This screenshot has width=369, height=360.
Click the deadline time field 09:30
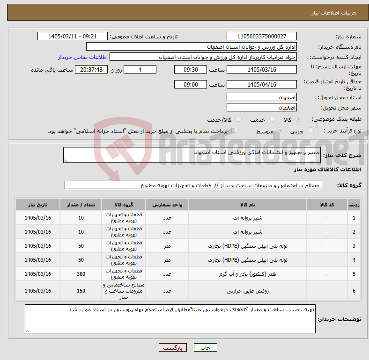click(191, 69)
